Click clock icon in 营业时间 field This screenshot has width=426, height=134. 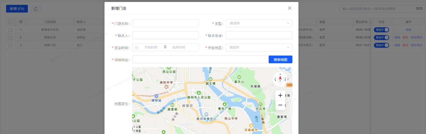pyautogui.click(x=137, y=48)
